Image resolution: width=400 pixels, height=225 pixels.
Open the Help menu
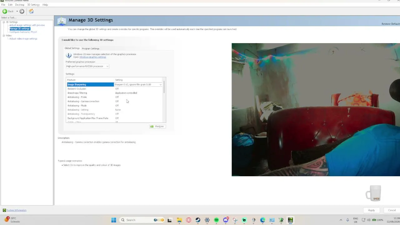coord(45,5)
